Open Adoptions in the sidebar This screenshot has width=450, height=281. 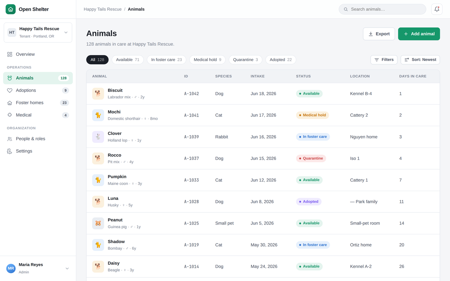tap(38, 90)
